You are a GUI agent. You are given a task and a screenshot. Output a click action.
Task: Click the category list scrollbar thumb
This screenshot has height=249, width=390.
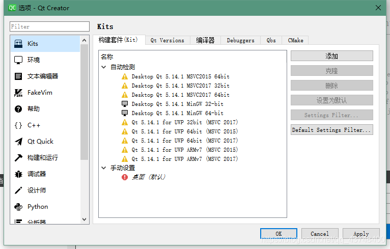(85, 102)
